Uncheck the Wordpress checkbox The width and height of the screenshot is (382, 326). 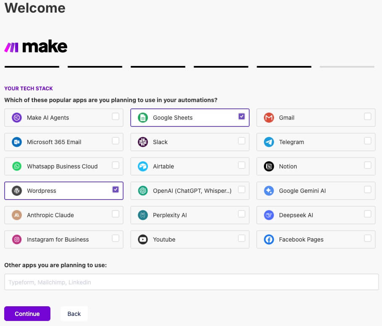(116, 189)
